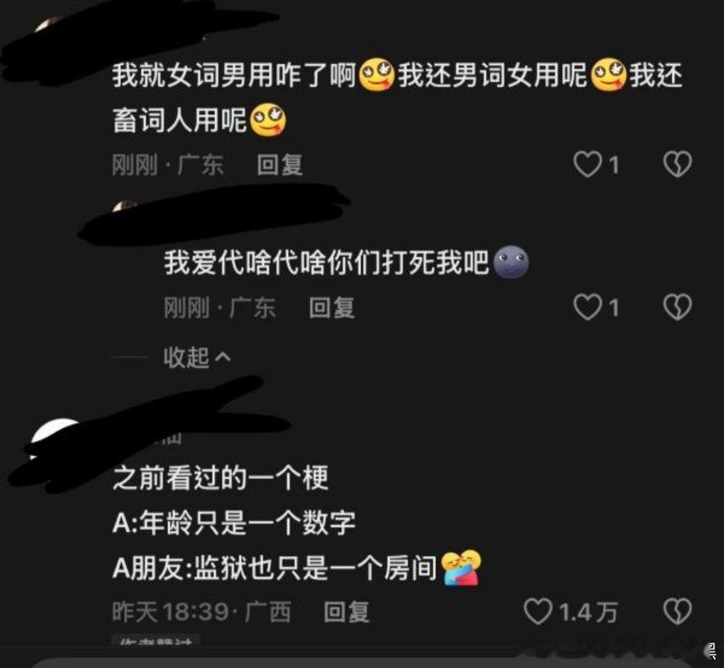Tap the 之前看过的一个梗 comment text
The image size is (724, 668).
point(221,478)
